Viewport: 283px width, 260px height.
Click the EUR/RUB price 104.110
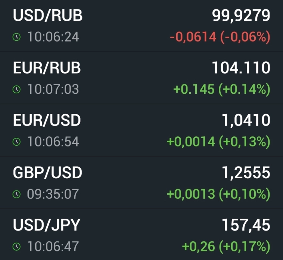pos(241,68)
